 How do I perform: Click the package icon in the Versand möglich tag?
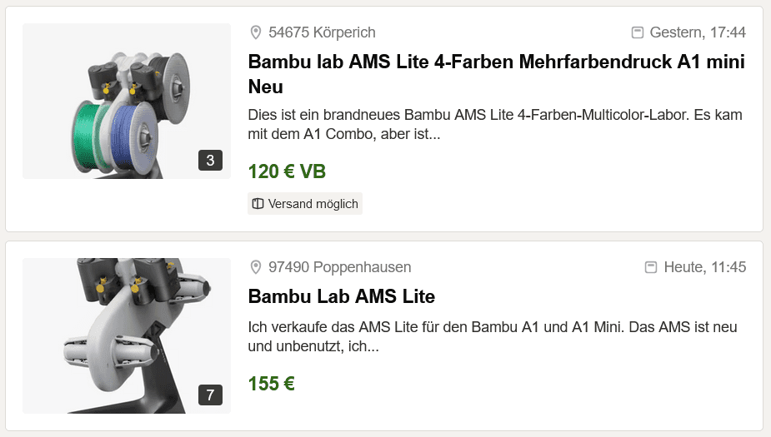click(x=258, y=204)
